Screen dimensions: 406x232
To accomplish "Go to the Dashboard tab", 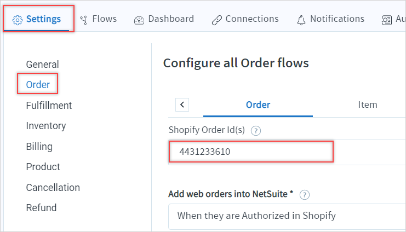I will click(x=171, y=19).
